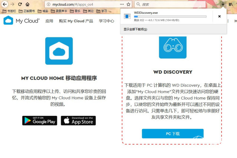Open 购买 My Cloud 产品 menu item
Image resolution: width=237 pixels, height=158 pixels.
76,21
